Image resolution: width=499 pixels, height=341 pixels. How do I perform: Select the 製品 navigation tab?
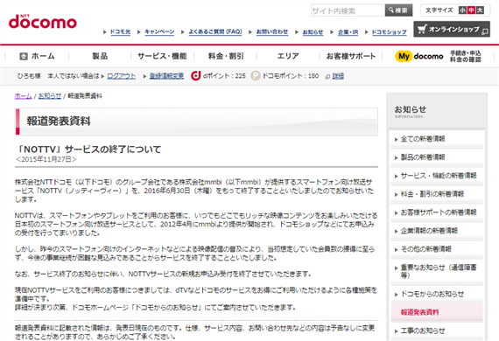click(100, 56)
